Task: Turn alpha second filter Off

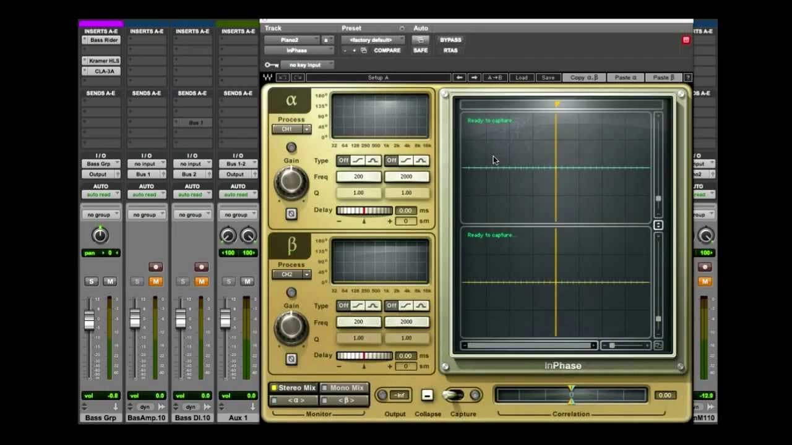Action: coord(391,161)
